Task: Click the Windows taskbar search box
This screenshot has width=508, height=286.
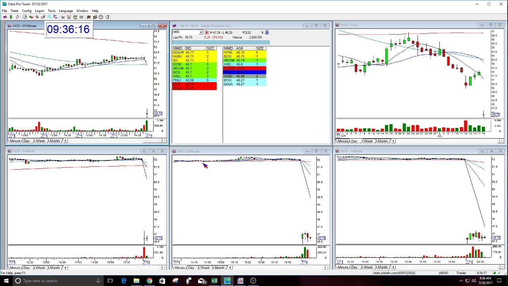Action: tap(58, 281)
